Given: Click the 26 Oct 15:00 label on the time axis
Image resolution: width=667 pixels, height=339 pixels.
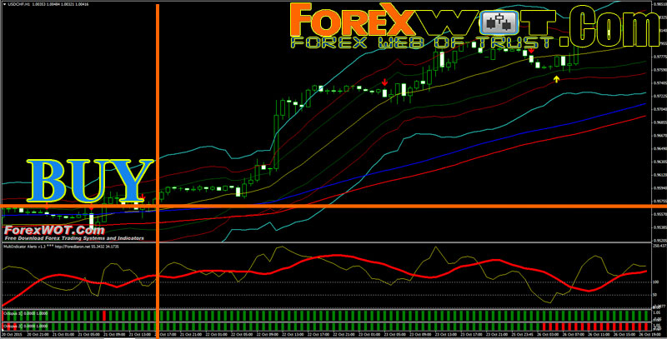Looking at the screenshot, I should click(x=624, y=335).
